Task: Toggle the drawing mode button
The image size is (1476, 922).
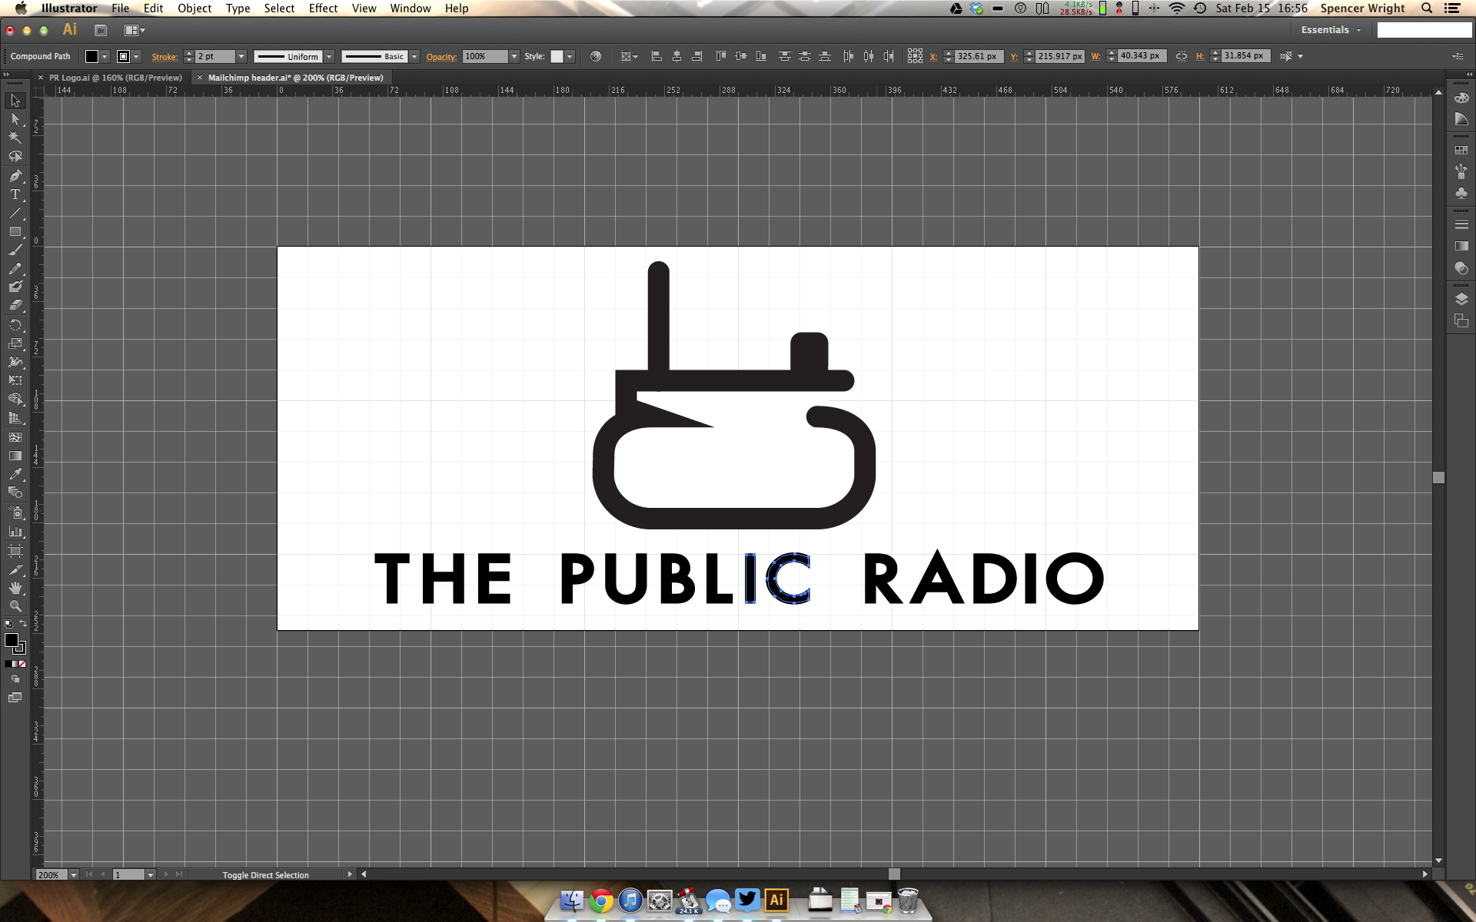Action: [x=15, y=679]
